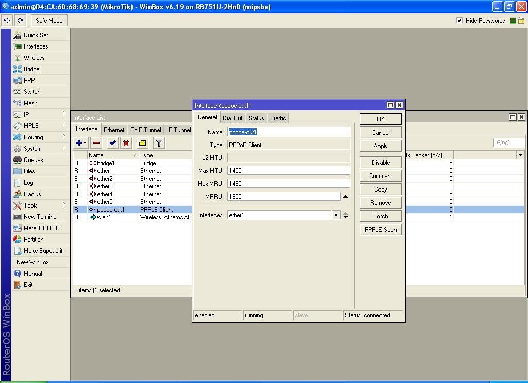
Task: Click the Remove button in the dialog
Action: coord(381,203)
